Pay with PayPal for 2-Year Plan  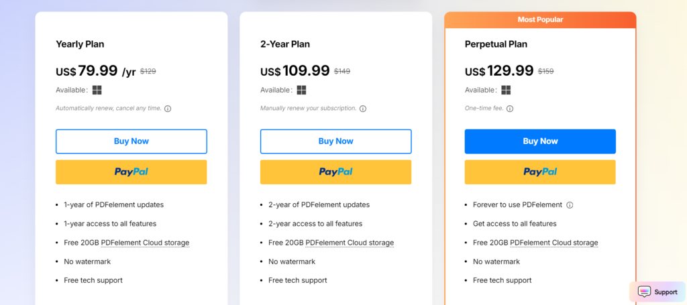click(335, 172)
